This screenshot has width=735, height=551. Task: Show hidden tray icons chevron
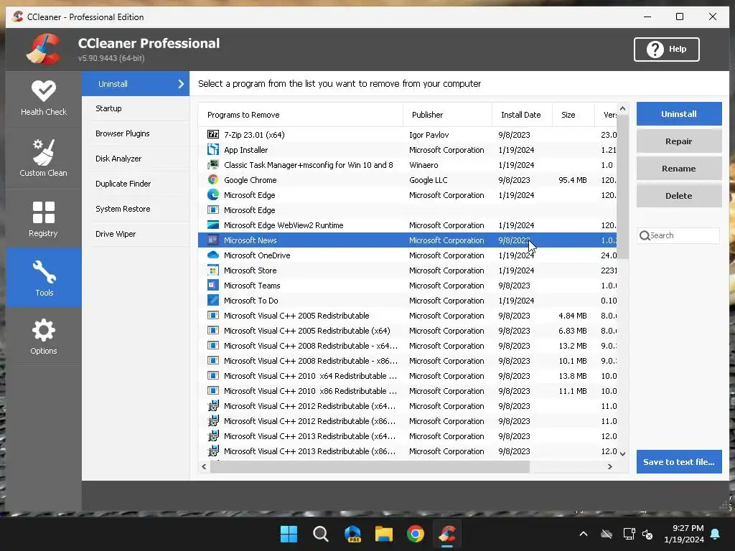[584, 534]
